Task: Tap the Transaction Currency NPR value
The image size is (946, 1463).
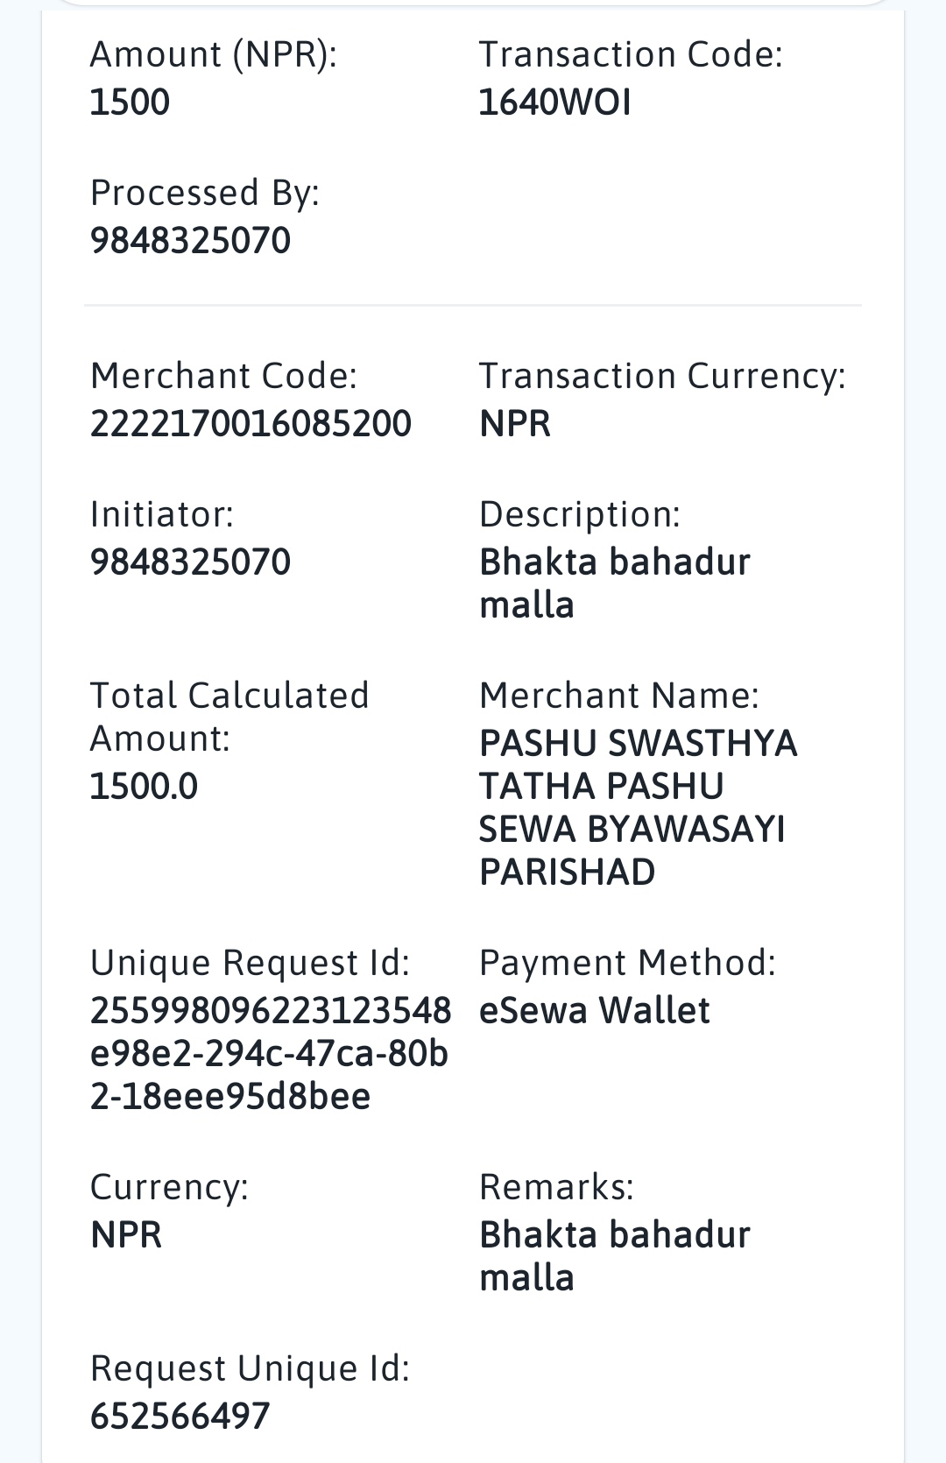Action: pos(515,424)
